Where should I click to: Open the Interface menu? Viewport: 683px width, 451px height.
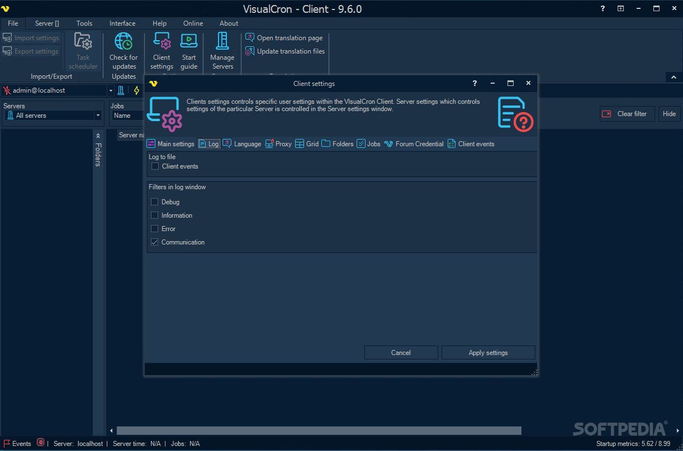click(122, 23)
